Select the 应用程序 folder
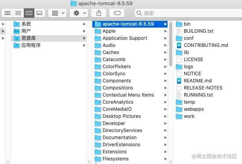Screen dimensions: 242x164 (49, 45)
